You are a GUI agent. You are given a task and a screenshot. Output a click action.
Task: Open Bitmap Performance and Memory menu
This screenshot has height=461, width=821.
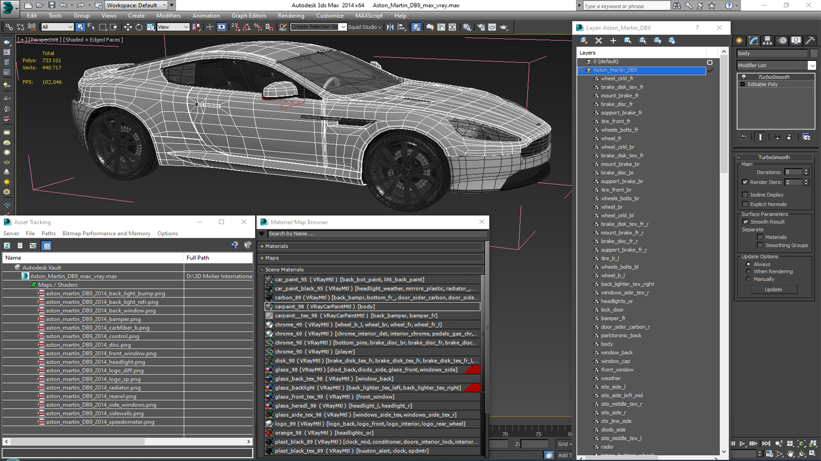(106, 233)
